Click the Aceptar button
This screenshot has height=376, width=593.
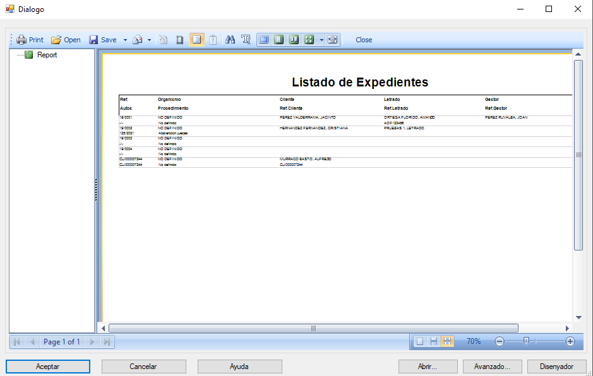(x=48, y=367)
